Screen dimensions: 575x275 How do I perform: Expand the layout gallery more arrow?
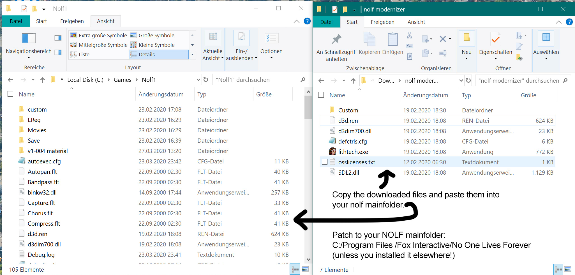tap(192, 54)
